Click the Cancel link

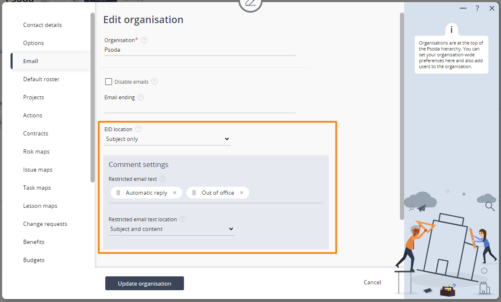click(x=372, y=282)
